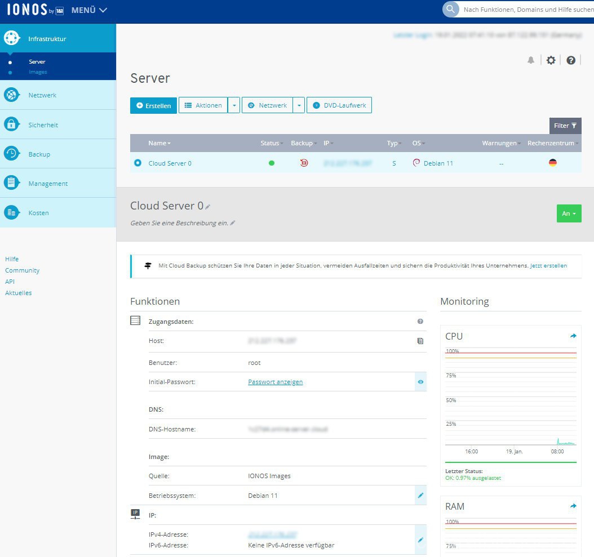This screenshot has width=594, height=557.
Task: Select the Cloud Server 0 radio button
Action: point(138,163)
